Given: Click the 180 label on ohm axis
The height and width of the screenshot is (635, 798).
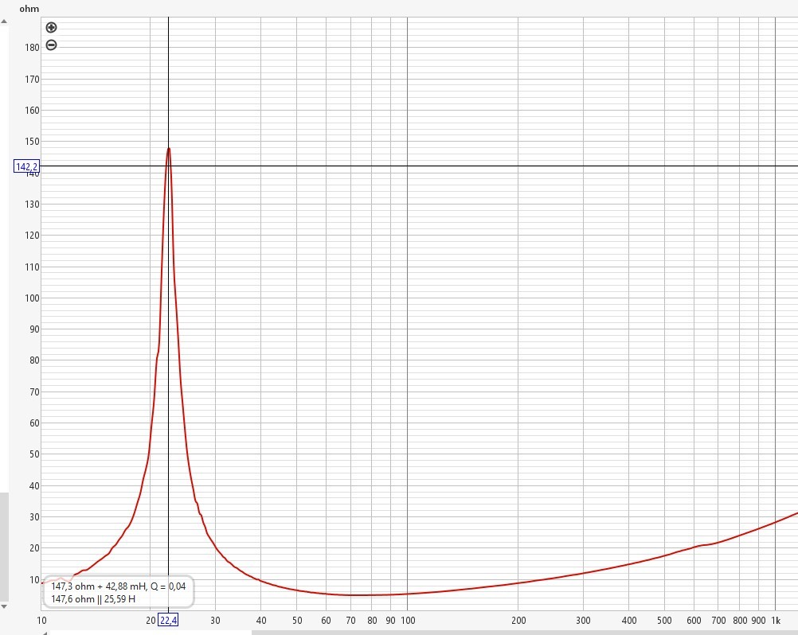Looking at the screenshot, I should click(x=32, y=48).
